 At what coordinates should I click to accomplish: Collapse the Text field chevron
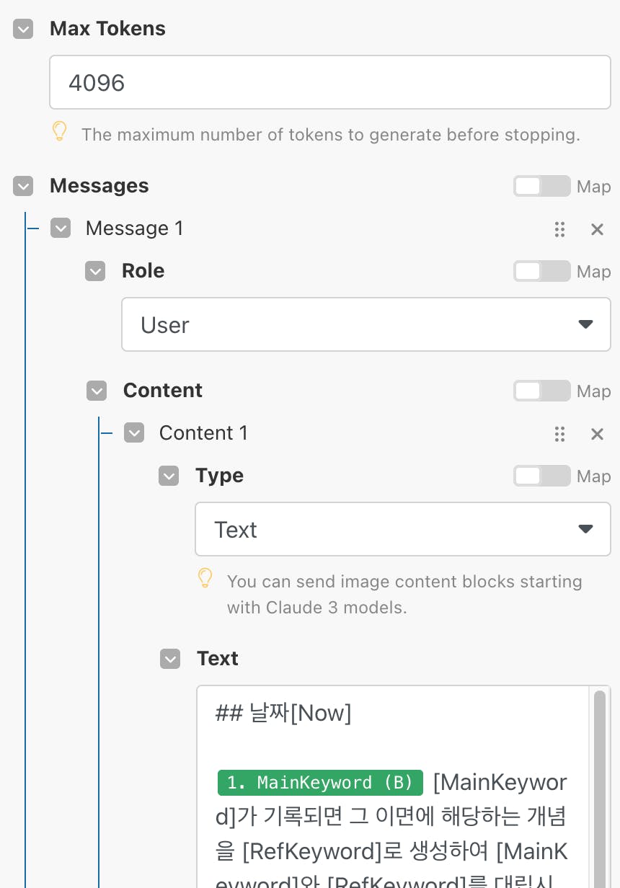170,659
